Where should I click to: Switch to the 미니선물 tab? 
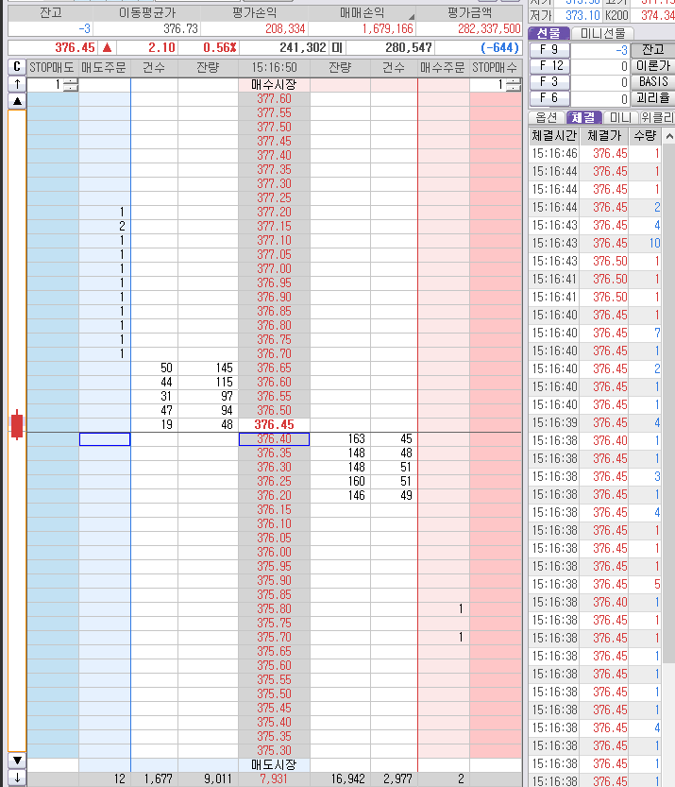pyautogui.click(x=602, y=34)
